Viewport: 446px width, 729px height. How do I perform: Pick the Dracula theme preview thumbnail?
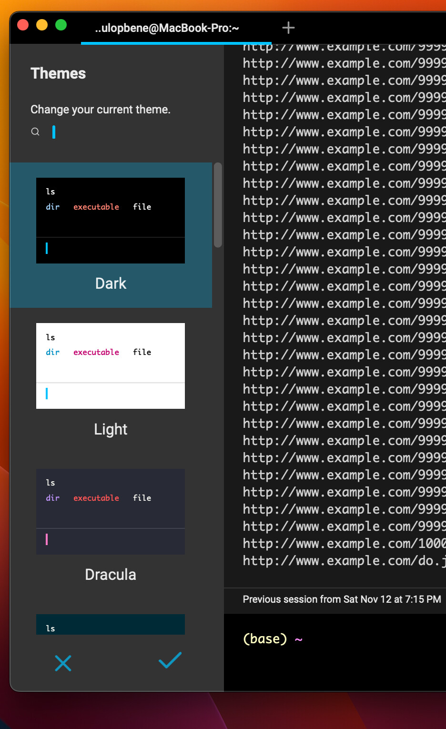111,511
